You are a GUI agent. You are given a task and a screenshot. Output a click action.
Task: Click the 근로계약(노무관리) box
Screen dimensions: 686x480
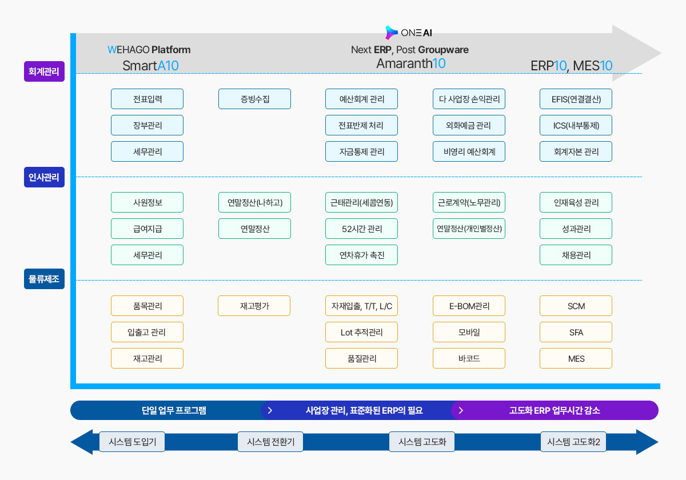[x=469, y=202]
